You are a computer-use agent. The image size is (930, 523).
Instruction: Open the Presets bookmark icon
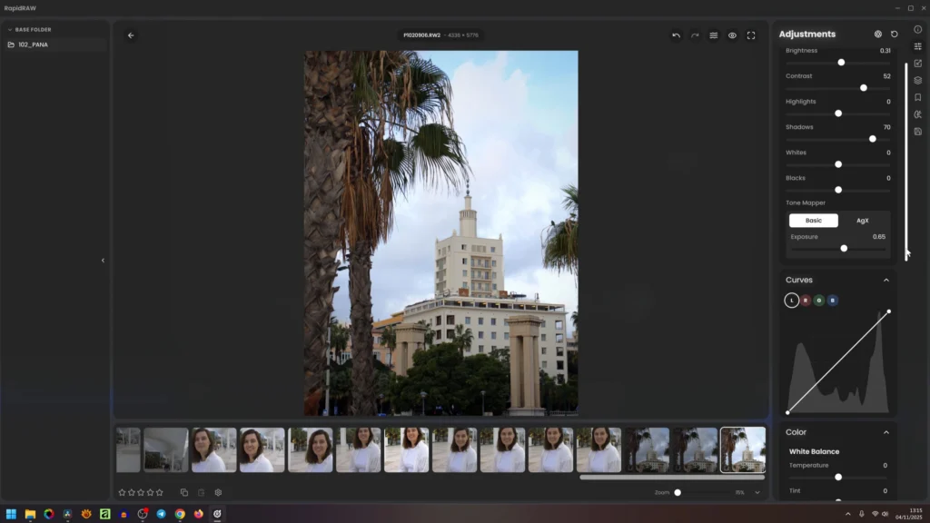(917, 97)
